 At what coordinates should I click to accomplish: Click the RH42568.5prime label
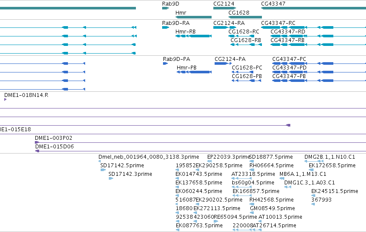[271, 200]
